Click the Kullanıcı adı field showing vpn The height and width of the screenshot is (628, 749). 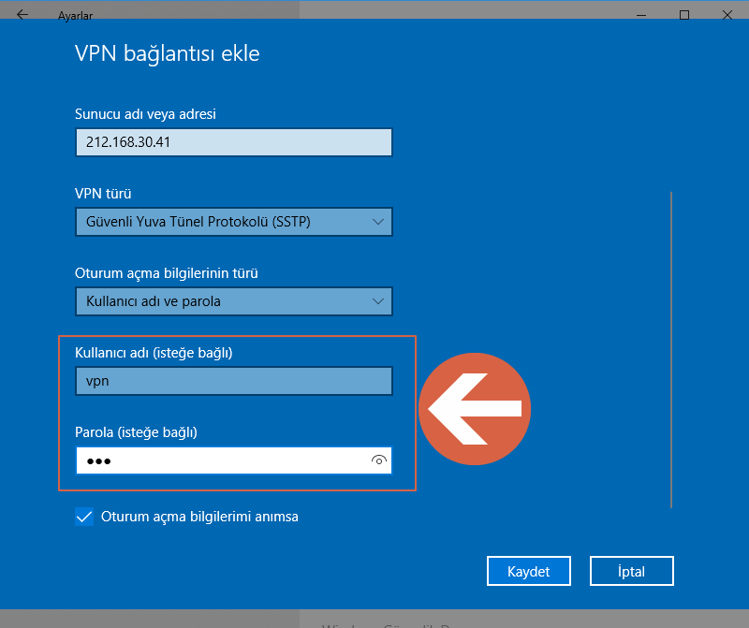234,380
